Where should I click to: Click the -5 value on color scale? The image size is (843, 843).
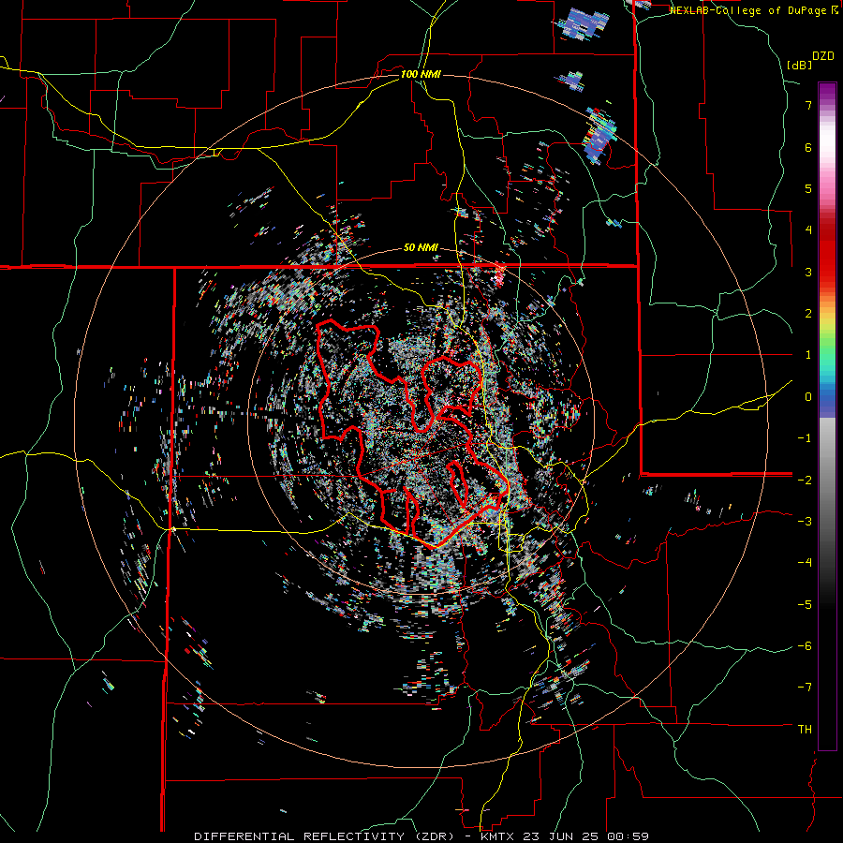(805, 604)
